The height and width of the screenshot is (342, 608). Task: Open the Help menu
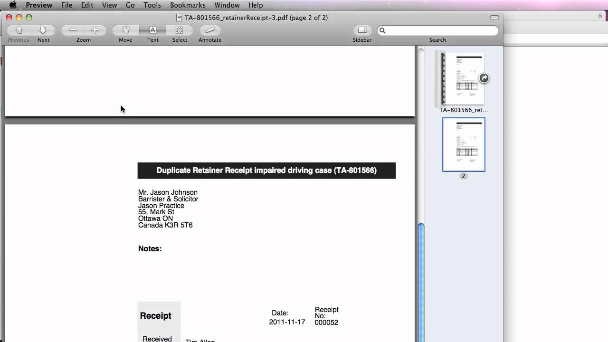click(256, 5)
